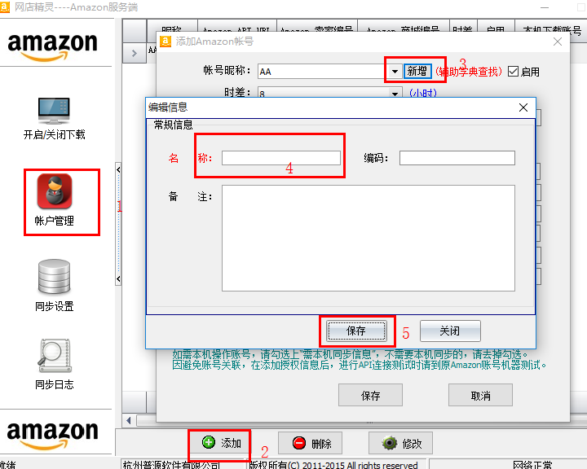Click the red minus 删除 button
Image resolution: width=587 pixels, height=469 pixels.
click(310, 443)
